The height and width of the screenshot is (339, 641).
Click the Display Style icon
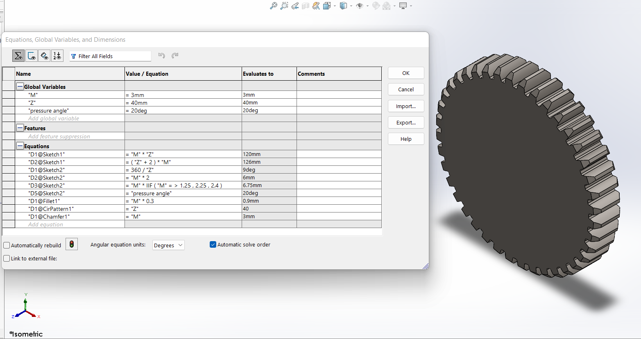tap(343, 6)
